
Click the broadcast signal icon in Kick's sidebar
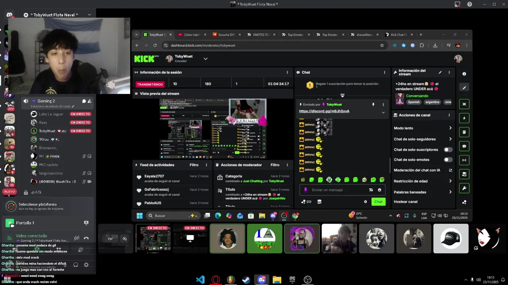point(464,160)
